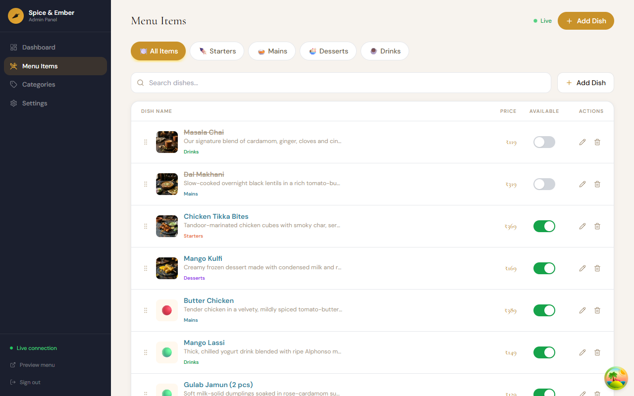
Task: Click drag handle of Mango Kulfi row
Action: click(x=146, y=268)
